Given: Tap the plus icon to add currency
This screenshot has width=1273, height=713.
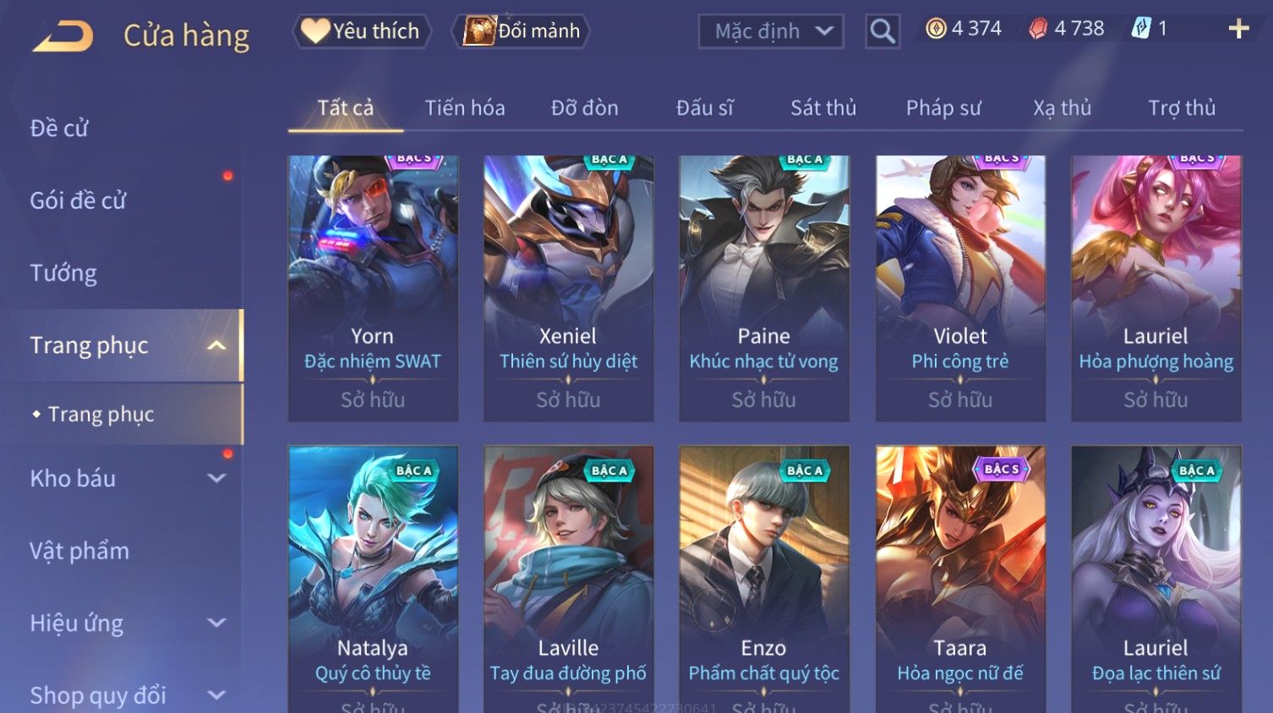Looking at the screenshot, I should click(1238, 29).
